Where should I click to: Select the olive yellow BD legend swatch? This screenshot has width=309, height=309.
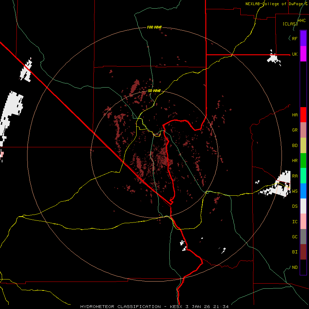tap(303, 146)
